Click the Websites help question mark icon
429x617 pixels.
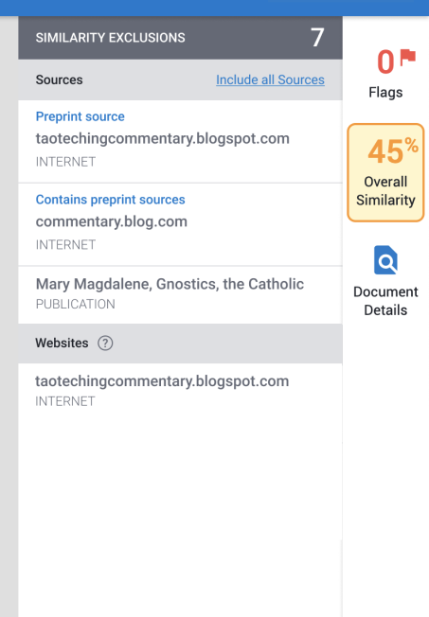(105, 344)
